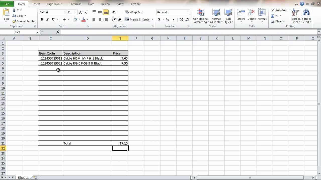Center text horizontally in cell
Image resolution: width=321 pixels, height=180 pixels.
(100, 19)
